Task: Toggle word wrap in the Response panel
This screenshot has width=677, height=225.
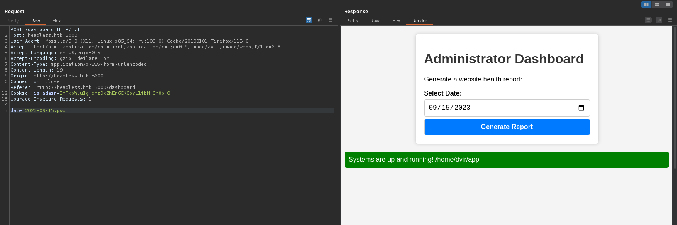Action: (648, 20)
